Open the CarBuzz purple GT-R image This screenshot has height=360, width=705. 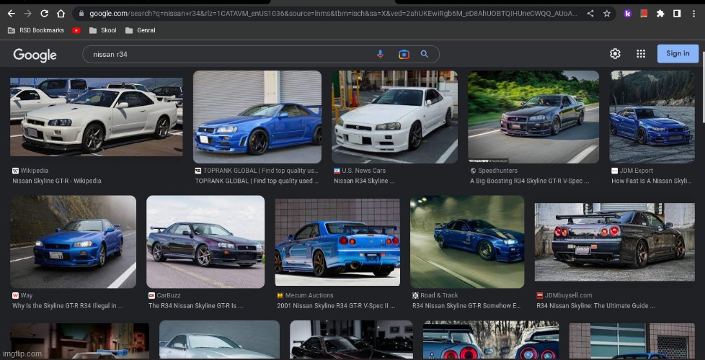click(x=205, y=241)
